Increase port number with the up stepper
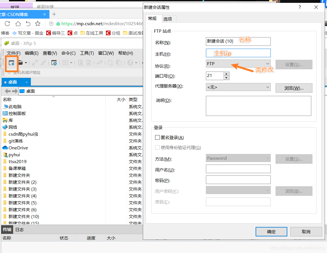 227,74
